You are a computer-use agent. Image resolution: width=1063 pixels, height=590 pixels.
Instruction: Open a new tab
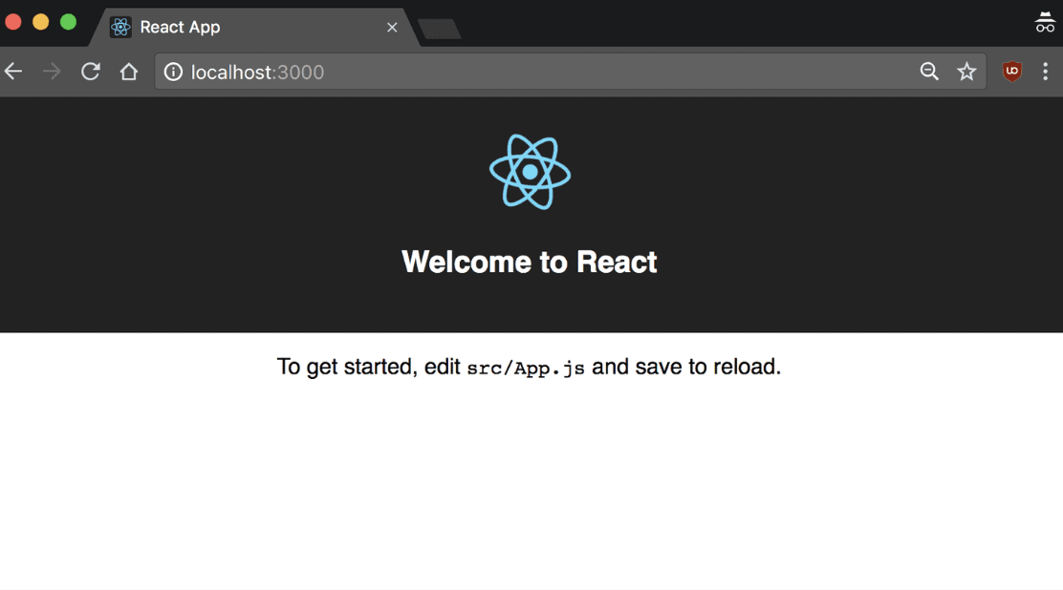440,30
